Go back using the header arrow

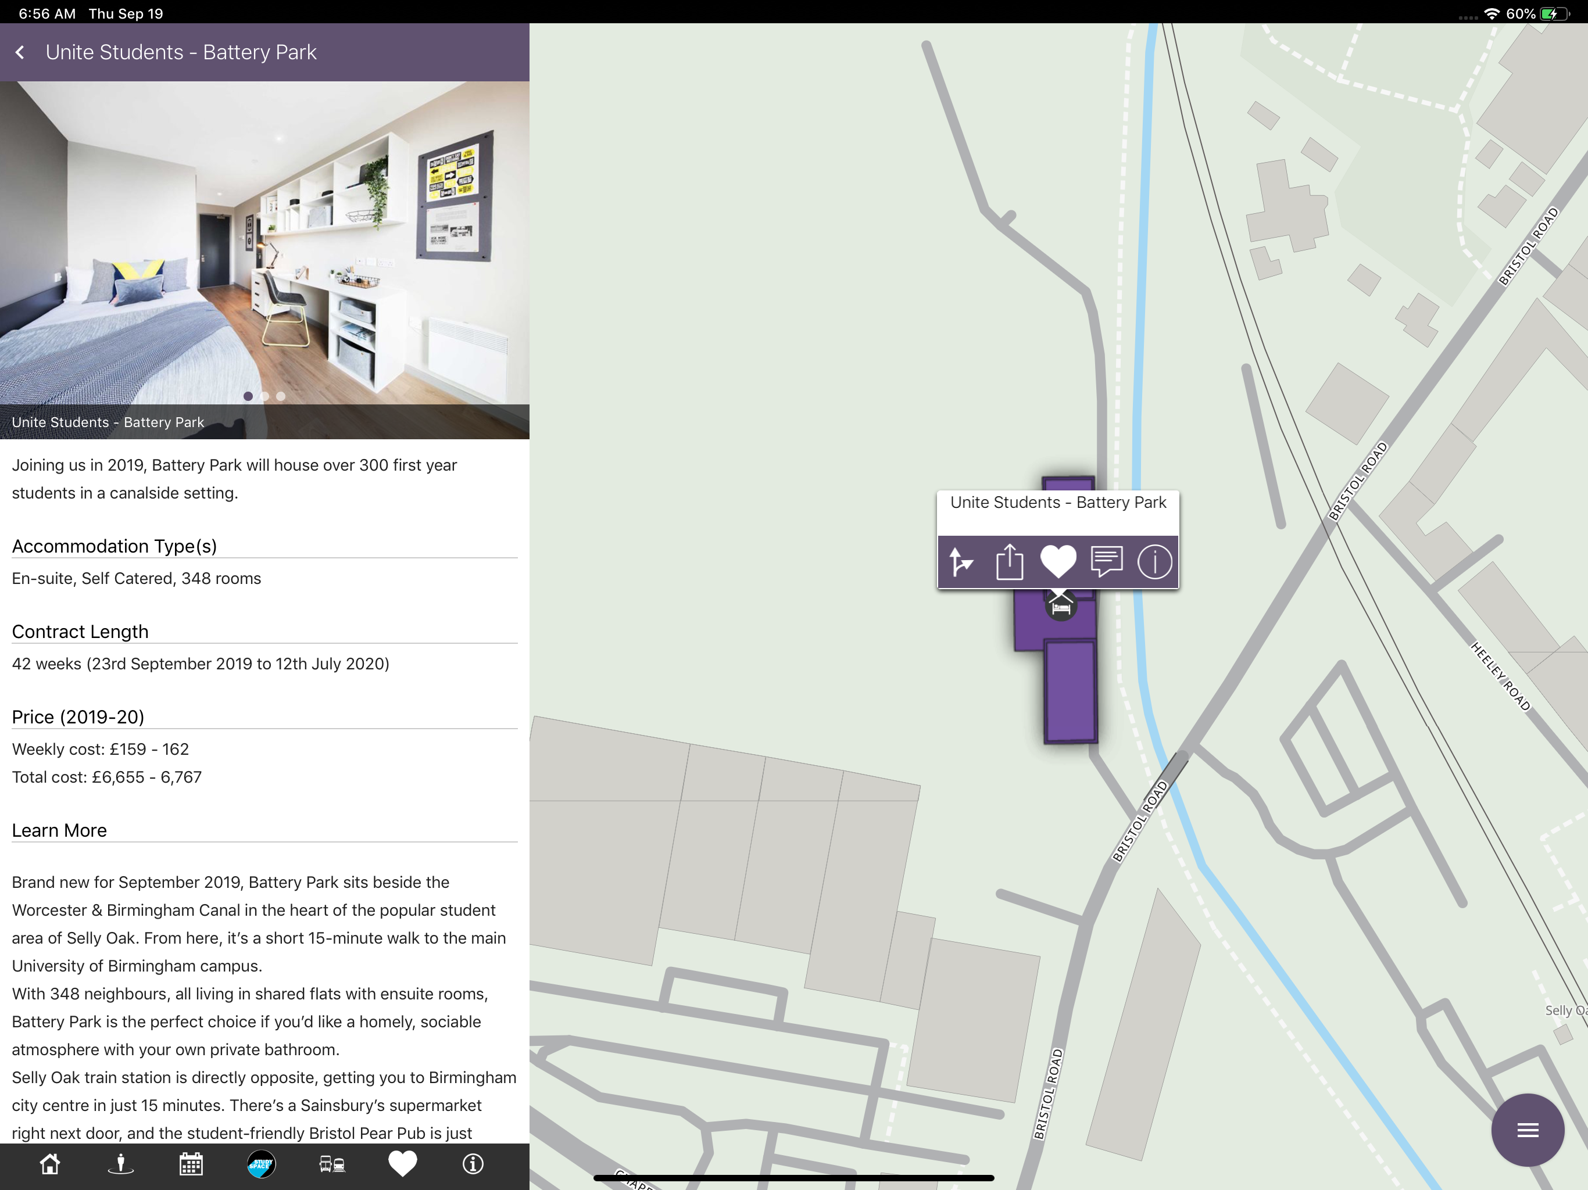tap(20, 52)
